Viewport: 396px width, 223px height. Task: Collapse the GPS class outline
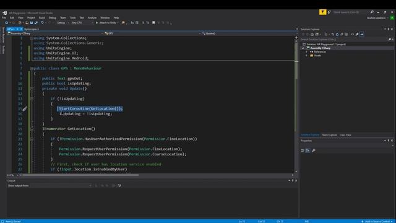pyautogui.click(x=32, y=69)
